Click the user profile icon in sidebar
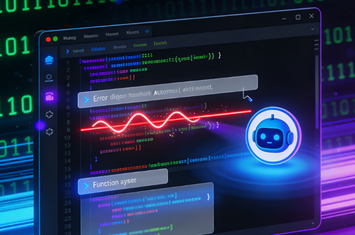 tap(49, 78)
